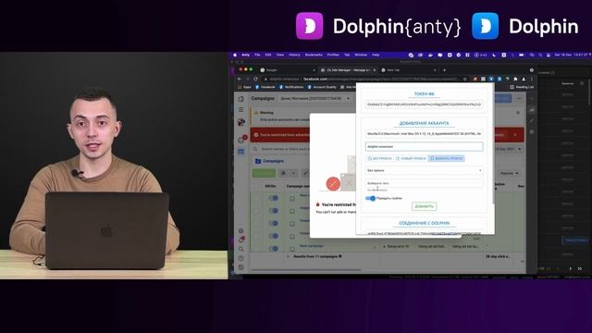The width and height of the screenshot is (592, 333).
Task: Click the Токен ФБ token field
Action: tap(424, 105)
